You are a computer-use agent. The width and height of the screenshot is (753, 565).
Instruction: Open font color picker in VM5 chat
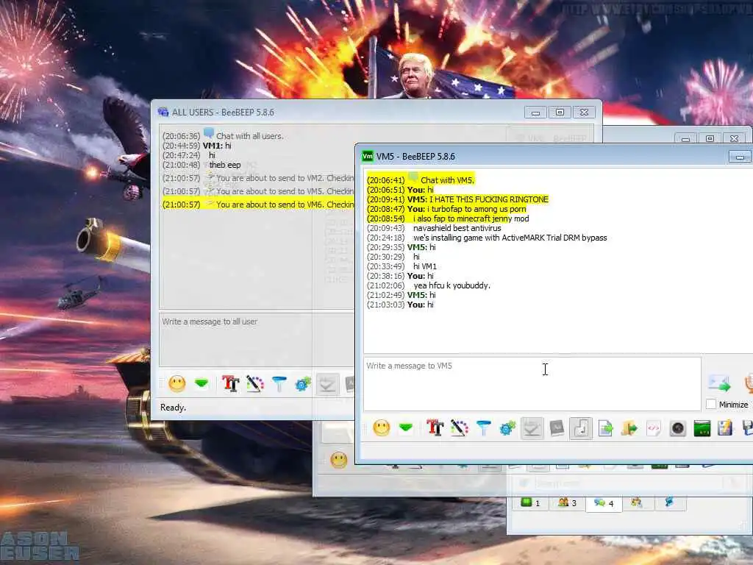pyautogui.click(x=459, y=427)
